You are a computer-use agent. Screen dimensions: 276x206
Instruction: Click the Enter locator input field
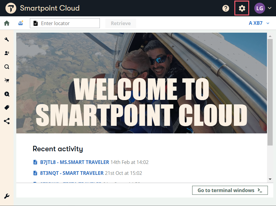tap(65, 23)
